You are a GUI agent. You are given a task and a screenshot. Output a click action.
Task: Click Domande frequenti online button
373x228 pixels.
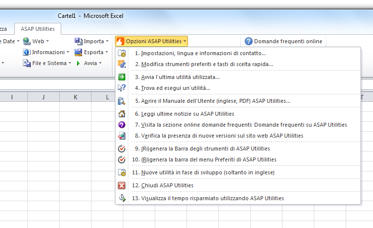283,41
